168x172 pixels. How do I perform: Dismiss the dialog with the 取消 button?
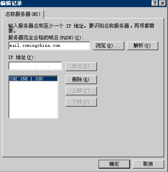pos(148,164)
